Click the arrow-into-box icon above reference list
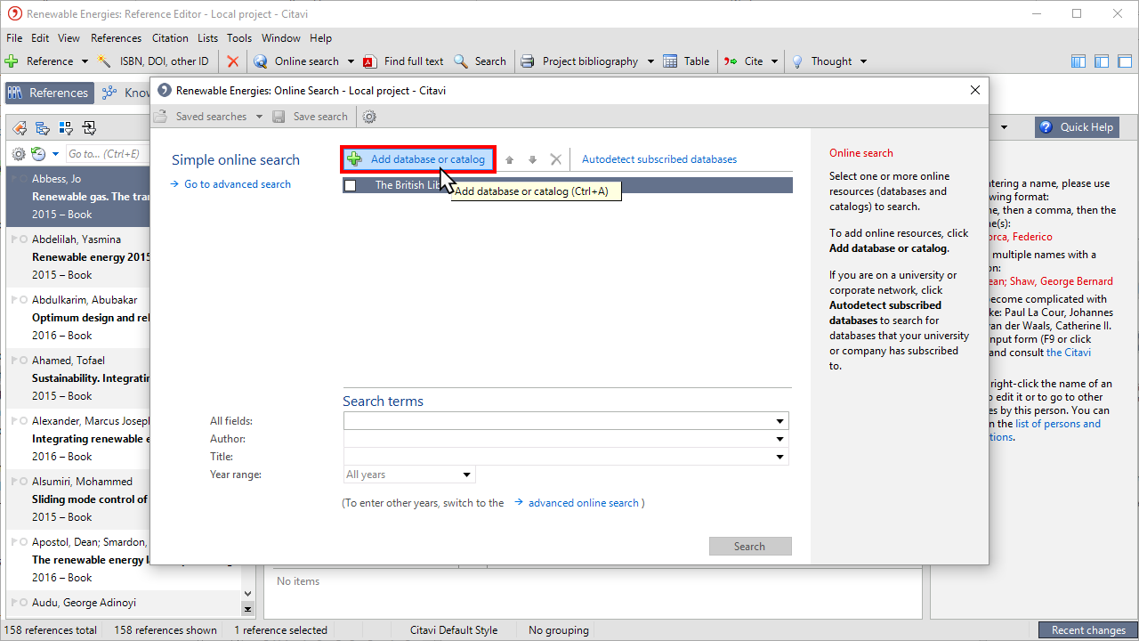1139x641 pixels. [x=88, y=127]
